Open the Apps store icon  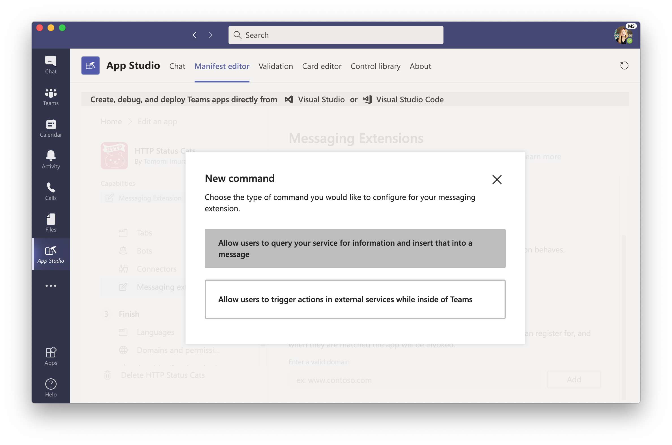(x=51, y=356)
